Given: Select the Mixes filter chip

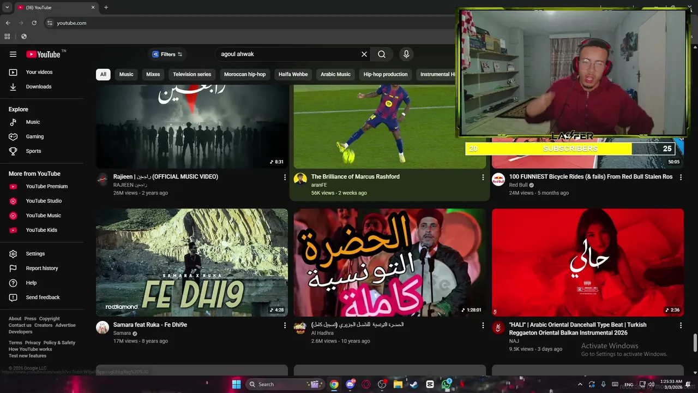Looking at the screenshot, I should [153, 74].
